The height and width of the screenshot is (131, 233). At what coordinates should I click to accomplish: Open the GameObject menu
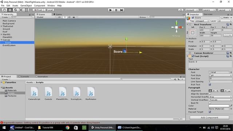click(x=26, y=6)
